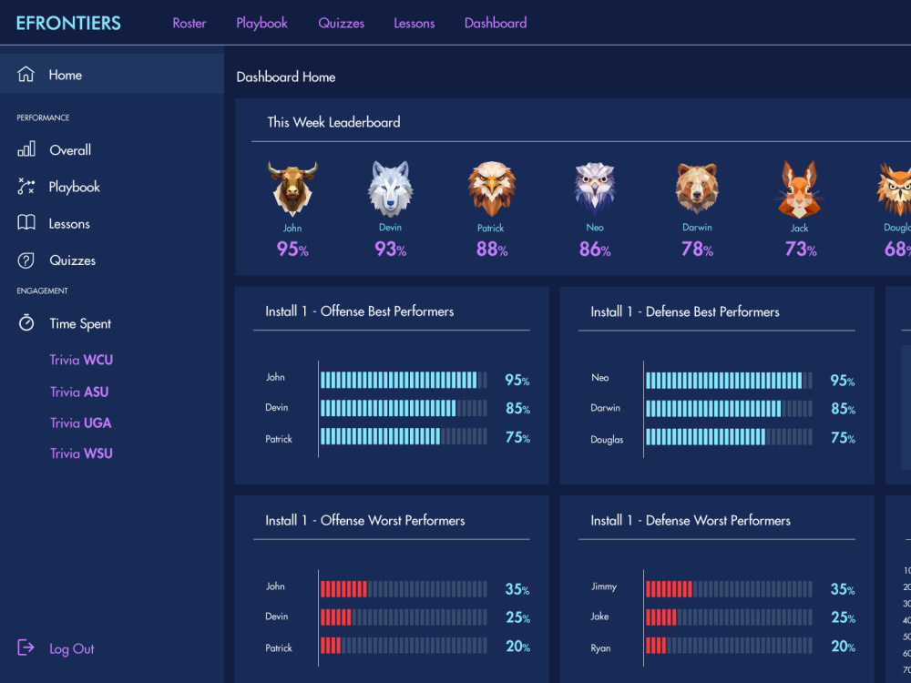
Task: Click the name Jimmy in defense worst performers
Action: (x=604, y=586)
